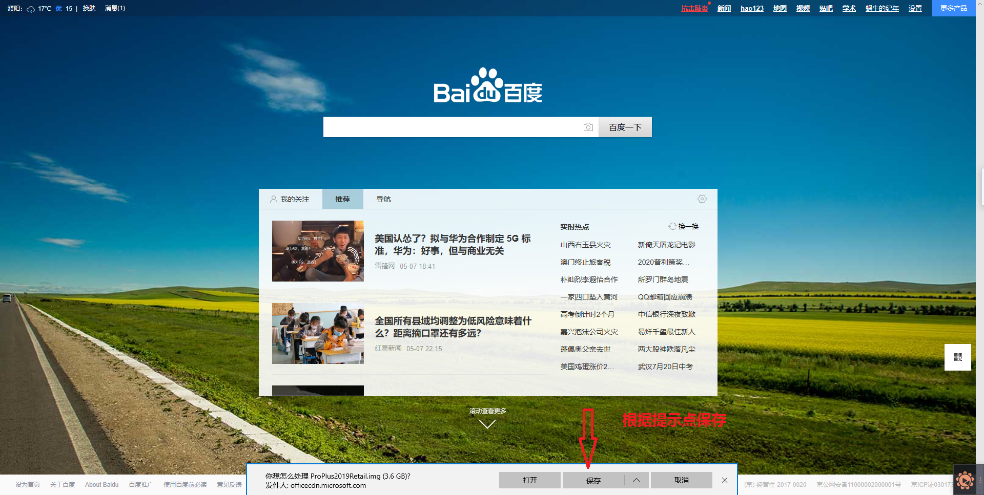Image resolution: width=984 pixels, height=495 pixels.
Task: Open headline 美国认怂了？拟与华为合作制定 5G 标准
Action: (453, 245)
